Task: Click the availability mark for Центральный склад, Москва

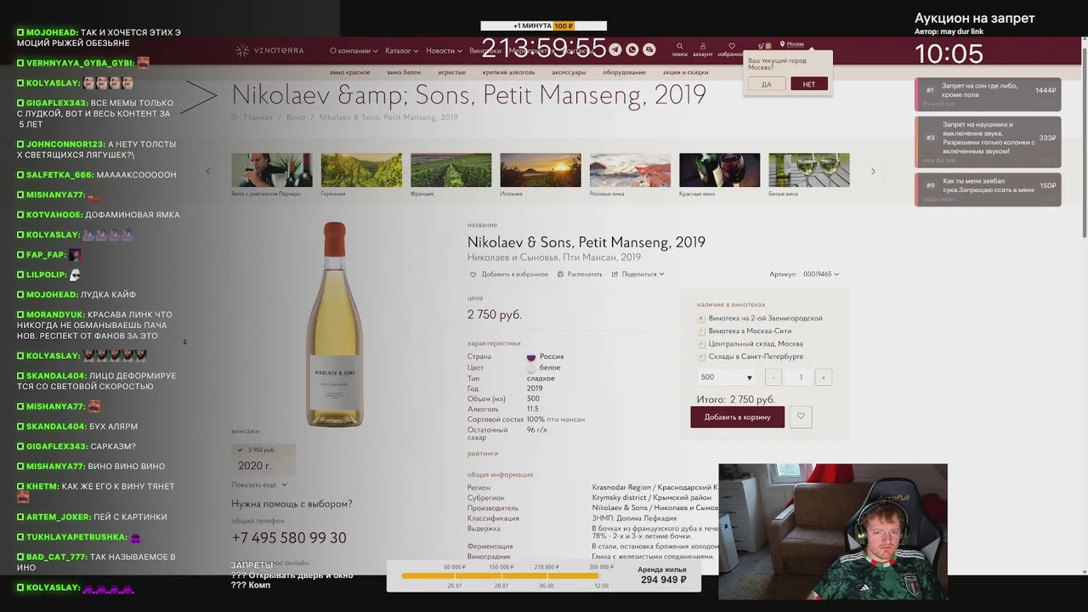Action: click(x=701, y=344)
